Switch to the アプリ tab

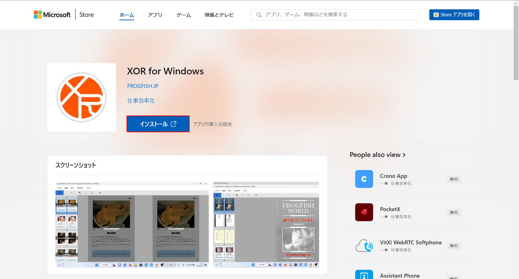click(155, 15)
